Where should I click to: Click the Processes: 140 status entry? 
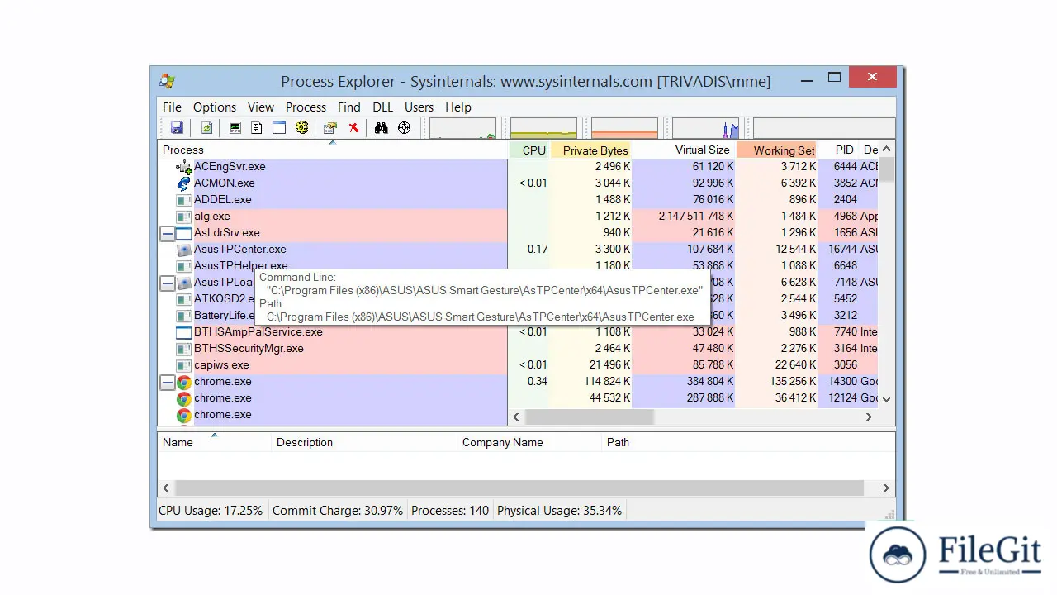450,511
